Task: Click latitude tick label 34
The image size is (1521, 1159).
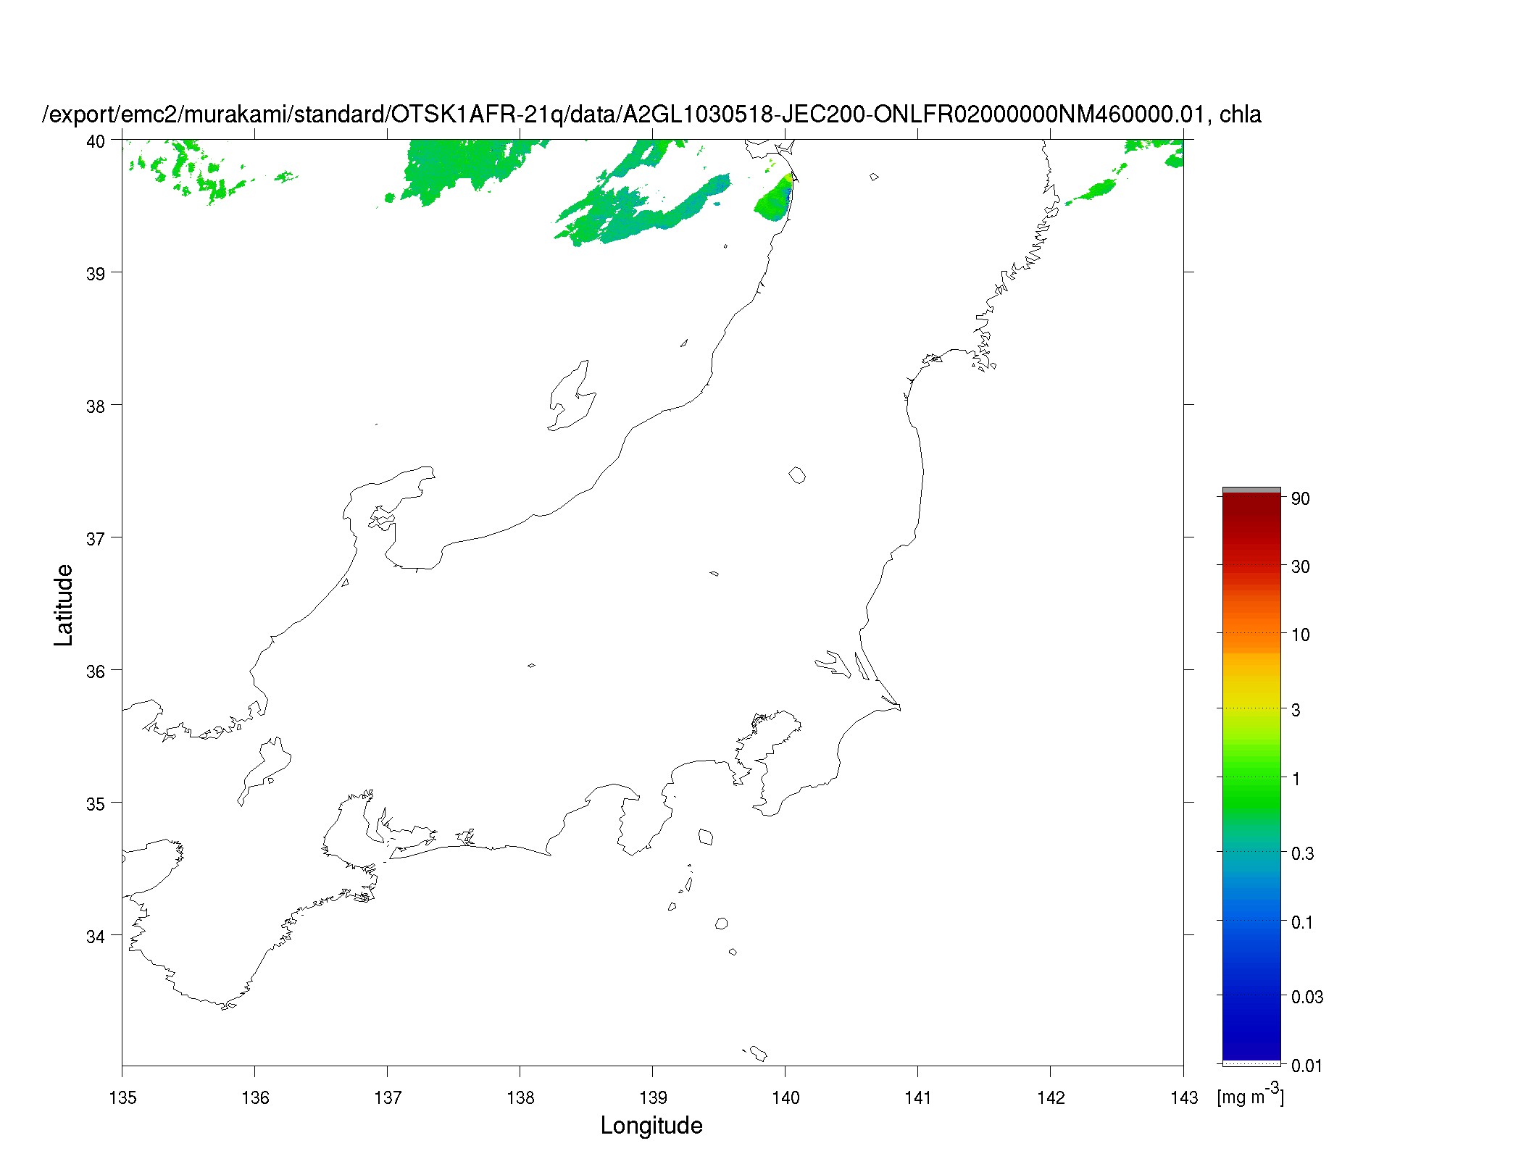Action: (x=96, y=937)
